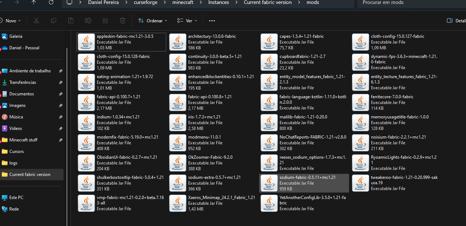Open the Ver view options dropdown
The height and width of the screenshot is (226, 466).
pos(187,21)
